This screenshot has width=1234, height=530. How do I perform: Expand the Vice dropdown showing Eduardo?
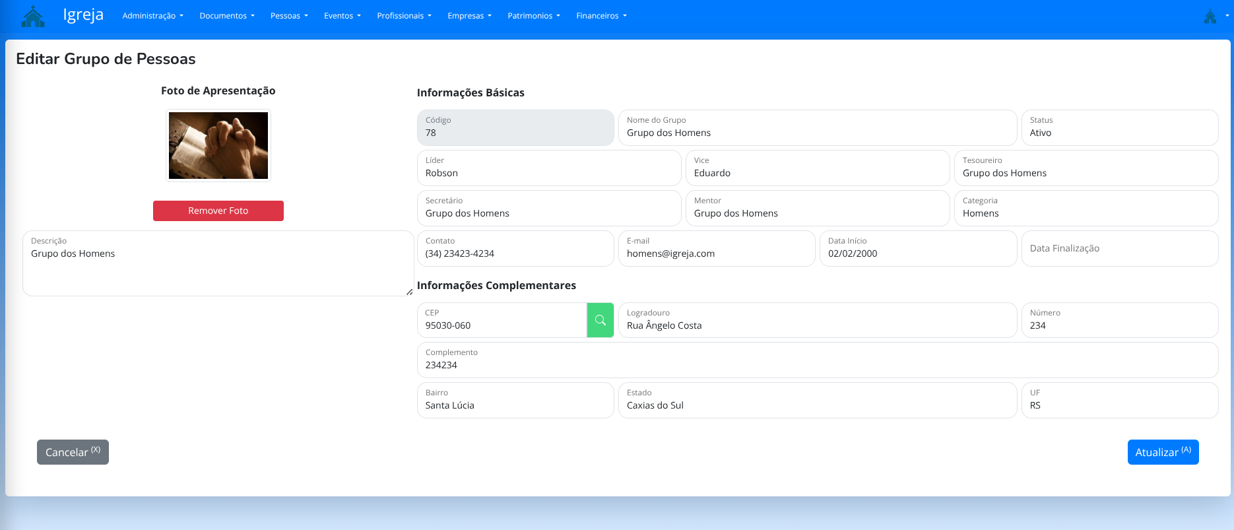817,168
